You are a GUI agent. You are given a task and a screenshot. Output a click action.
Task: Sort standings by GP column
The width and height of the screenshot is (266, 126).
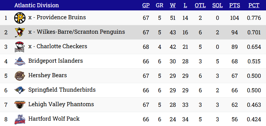(146, 5)
